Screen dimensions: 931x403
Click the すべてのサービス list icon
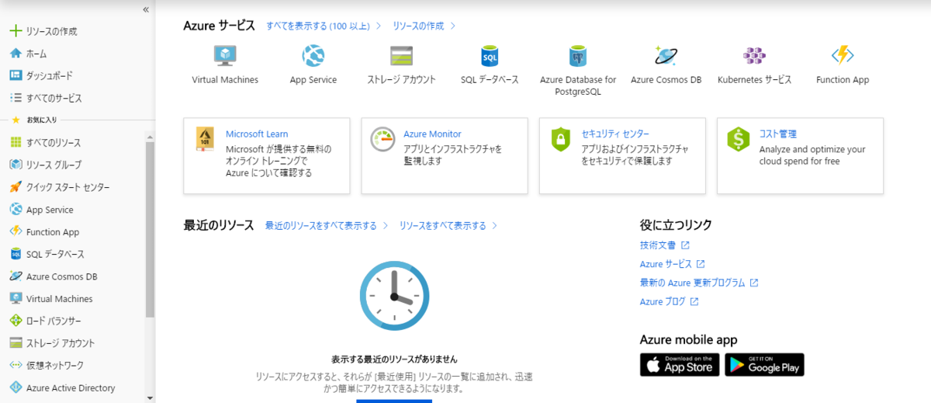[x=16, y=98]
